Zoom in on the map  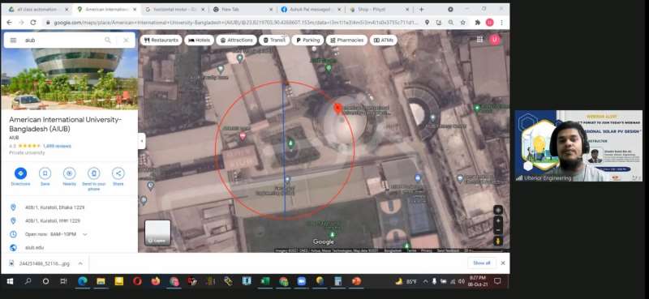[498, 221]
